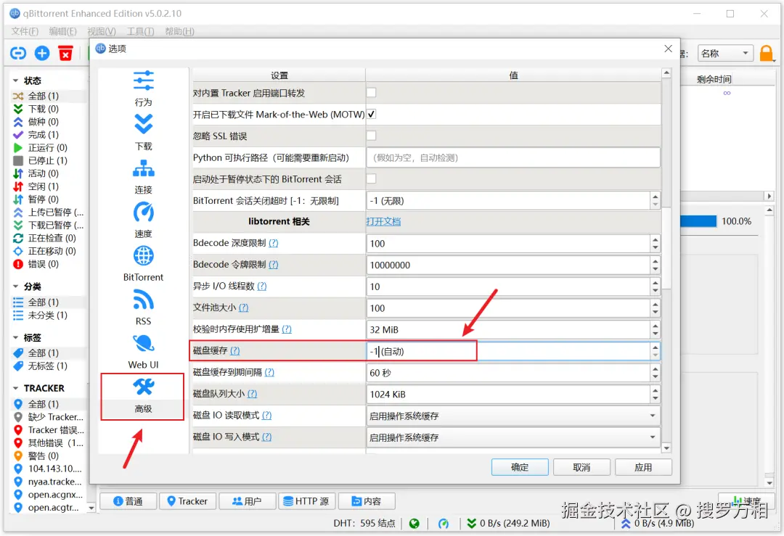Click the red delete torrent toolbar icon
Screen dimensions: 784x536
(65, 53)
